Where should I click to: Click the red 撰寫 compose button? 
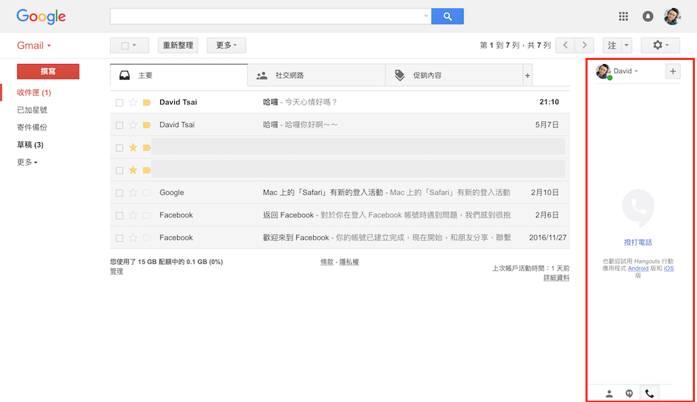coord(48,72)
